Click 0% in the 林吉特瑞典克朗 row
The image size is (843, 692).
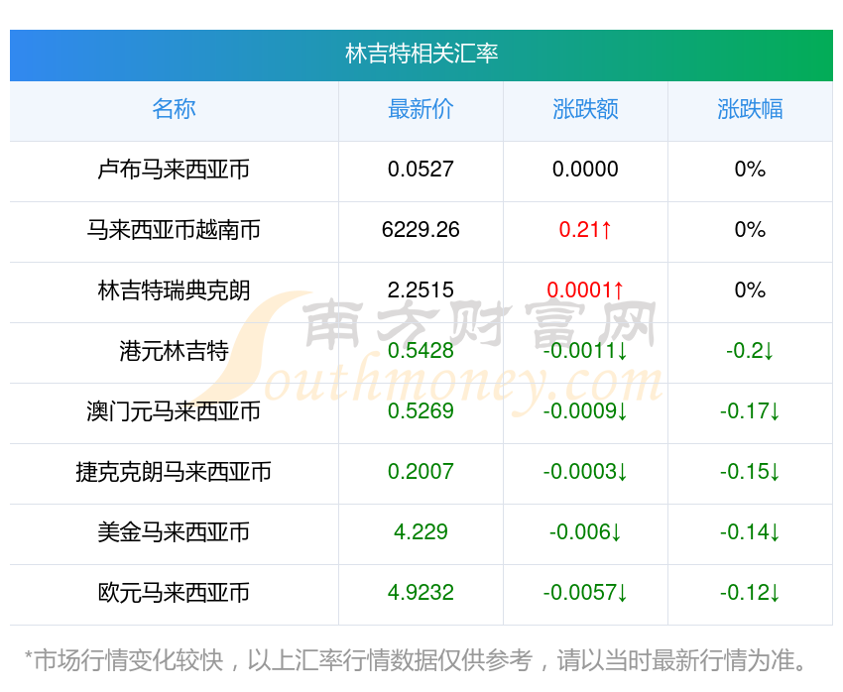[x=750, y=290]
